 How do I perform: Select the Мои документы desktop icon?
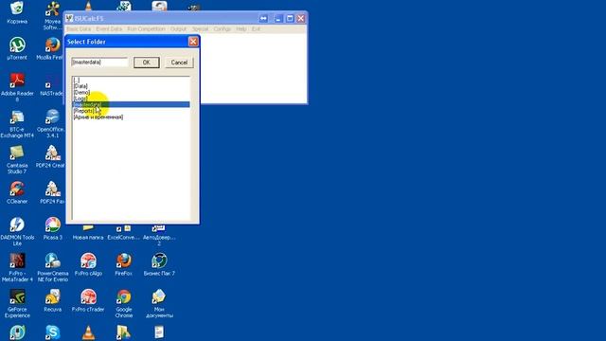click(159, 303)
